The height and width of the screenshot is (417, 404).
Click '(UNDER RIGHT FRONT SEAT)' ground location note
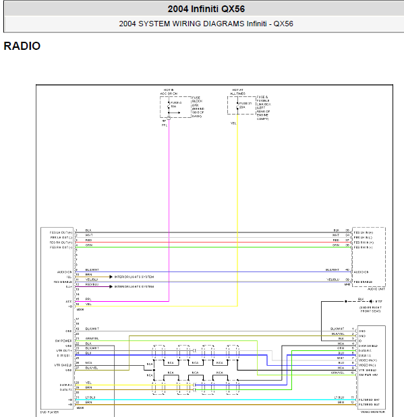370,309
